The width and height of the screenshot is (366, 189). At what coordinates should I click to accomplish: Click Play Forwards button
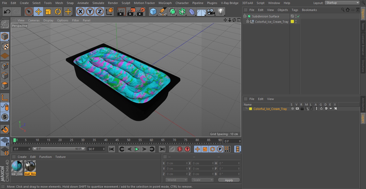(x=137, y=149)
